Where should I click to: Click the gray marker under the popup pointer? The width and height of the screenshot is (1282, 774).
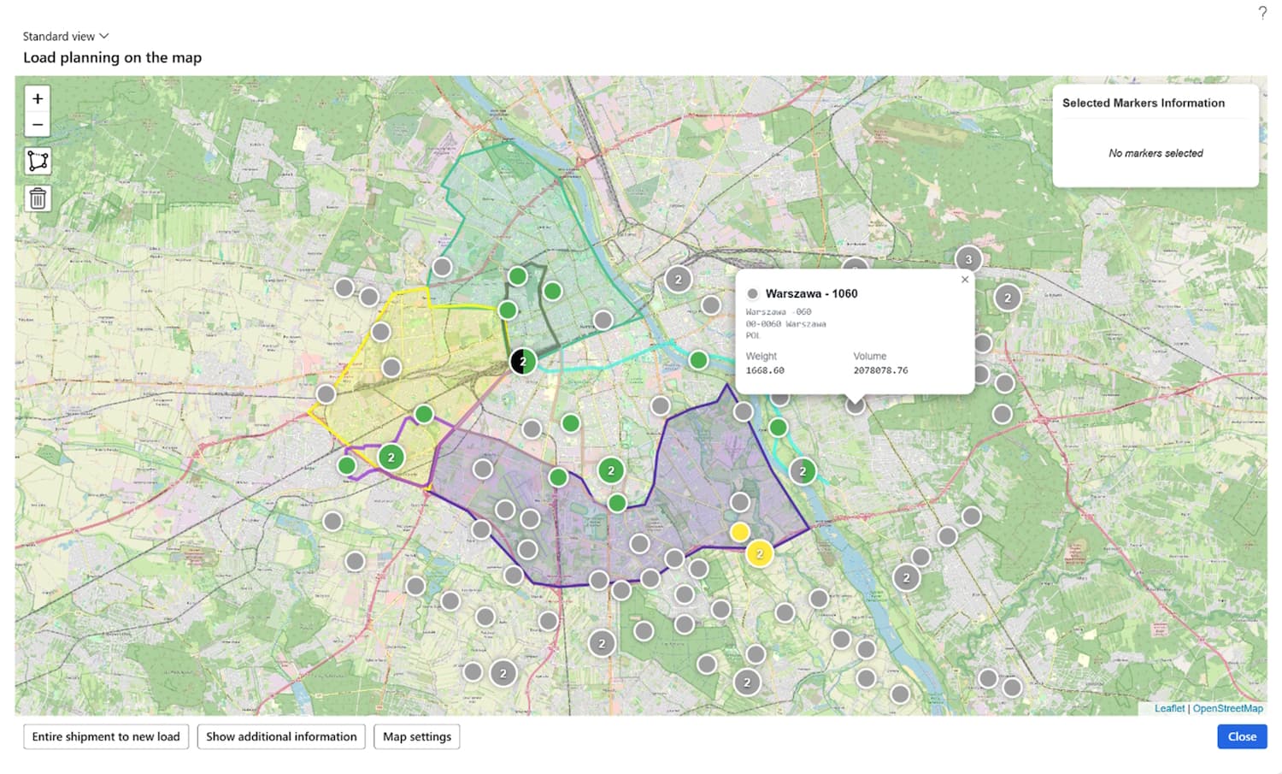855,406
